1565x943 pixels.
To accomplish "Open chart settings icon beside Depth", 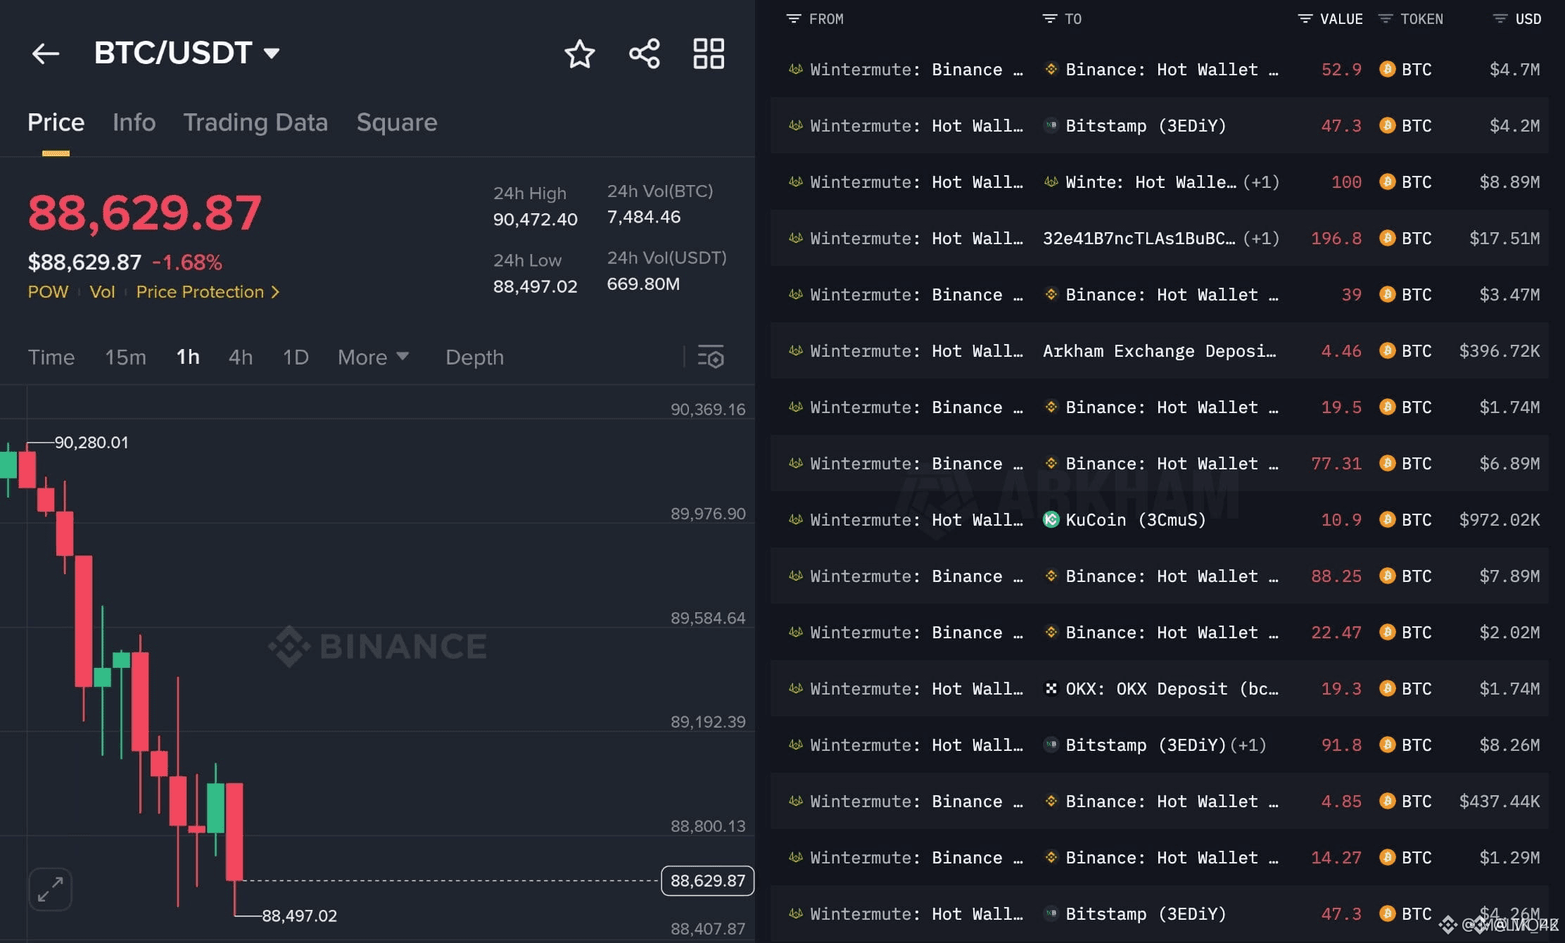I will coord(711,357).
